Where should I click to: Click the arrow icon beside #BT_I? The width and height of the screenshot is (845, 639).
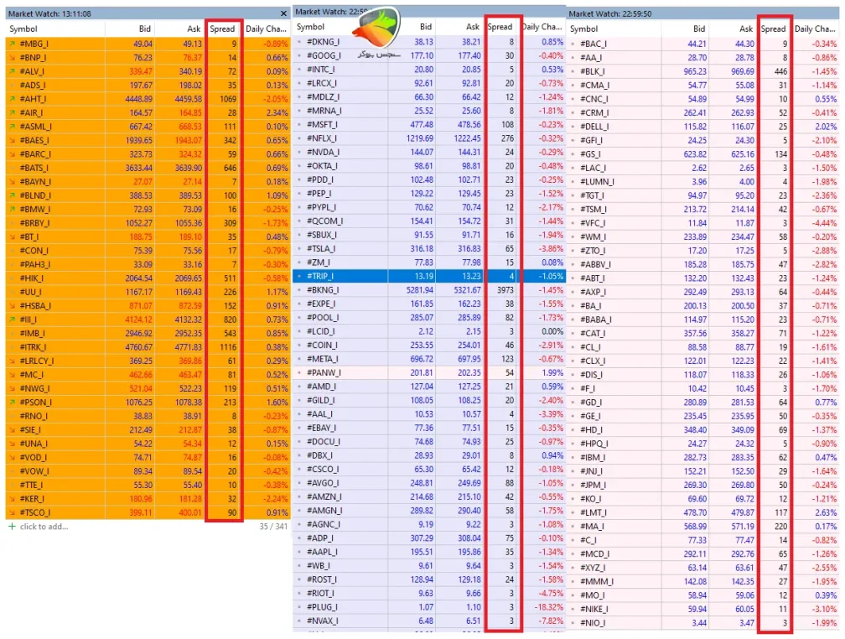click(x=12, y=236)
